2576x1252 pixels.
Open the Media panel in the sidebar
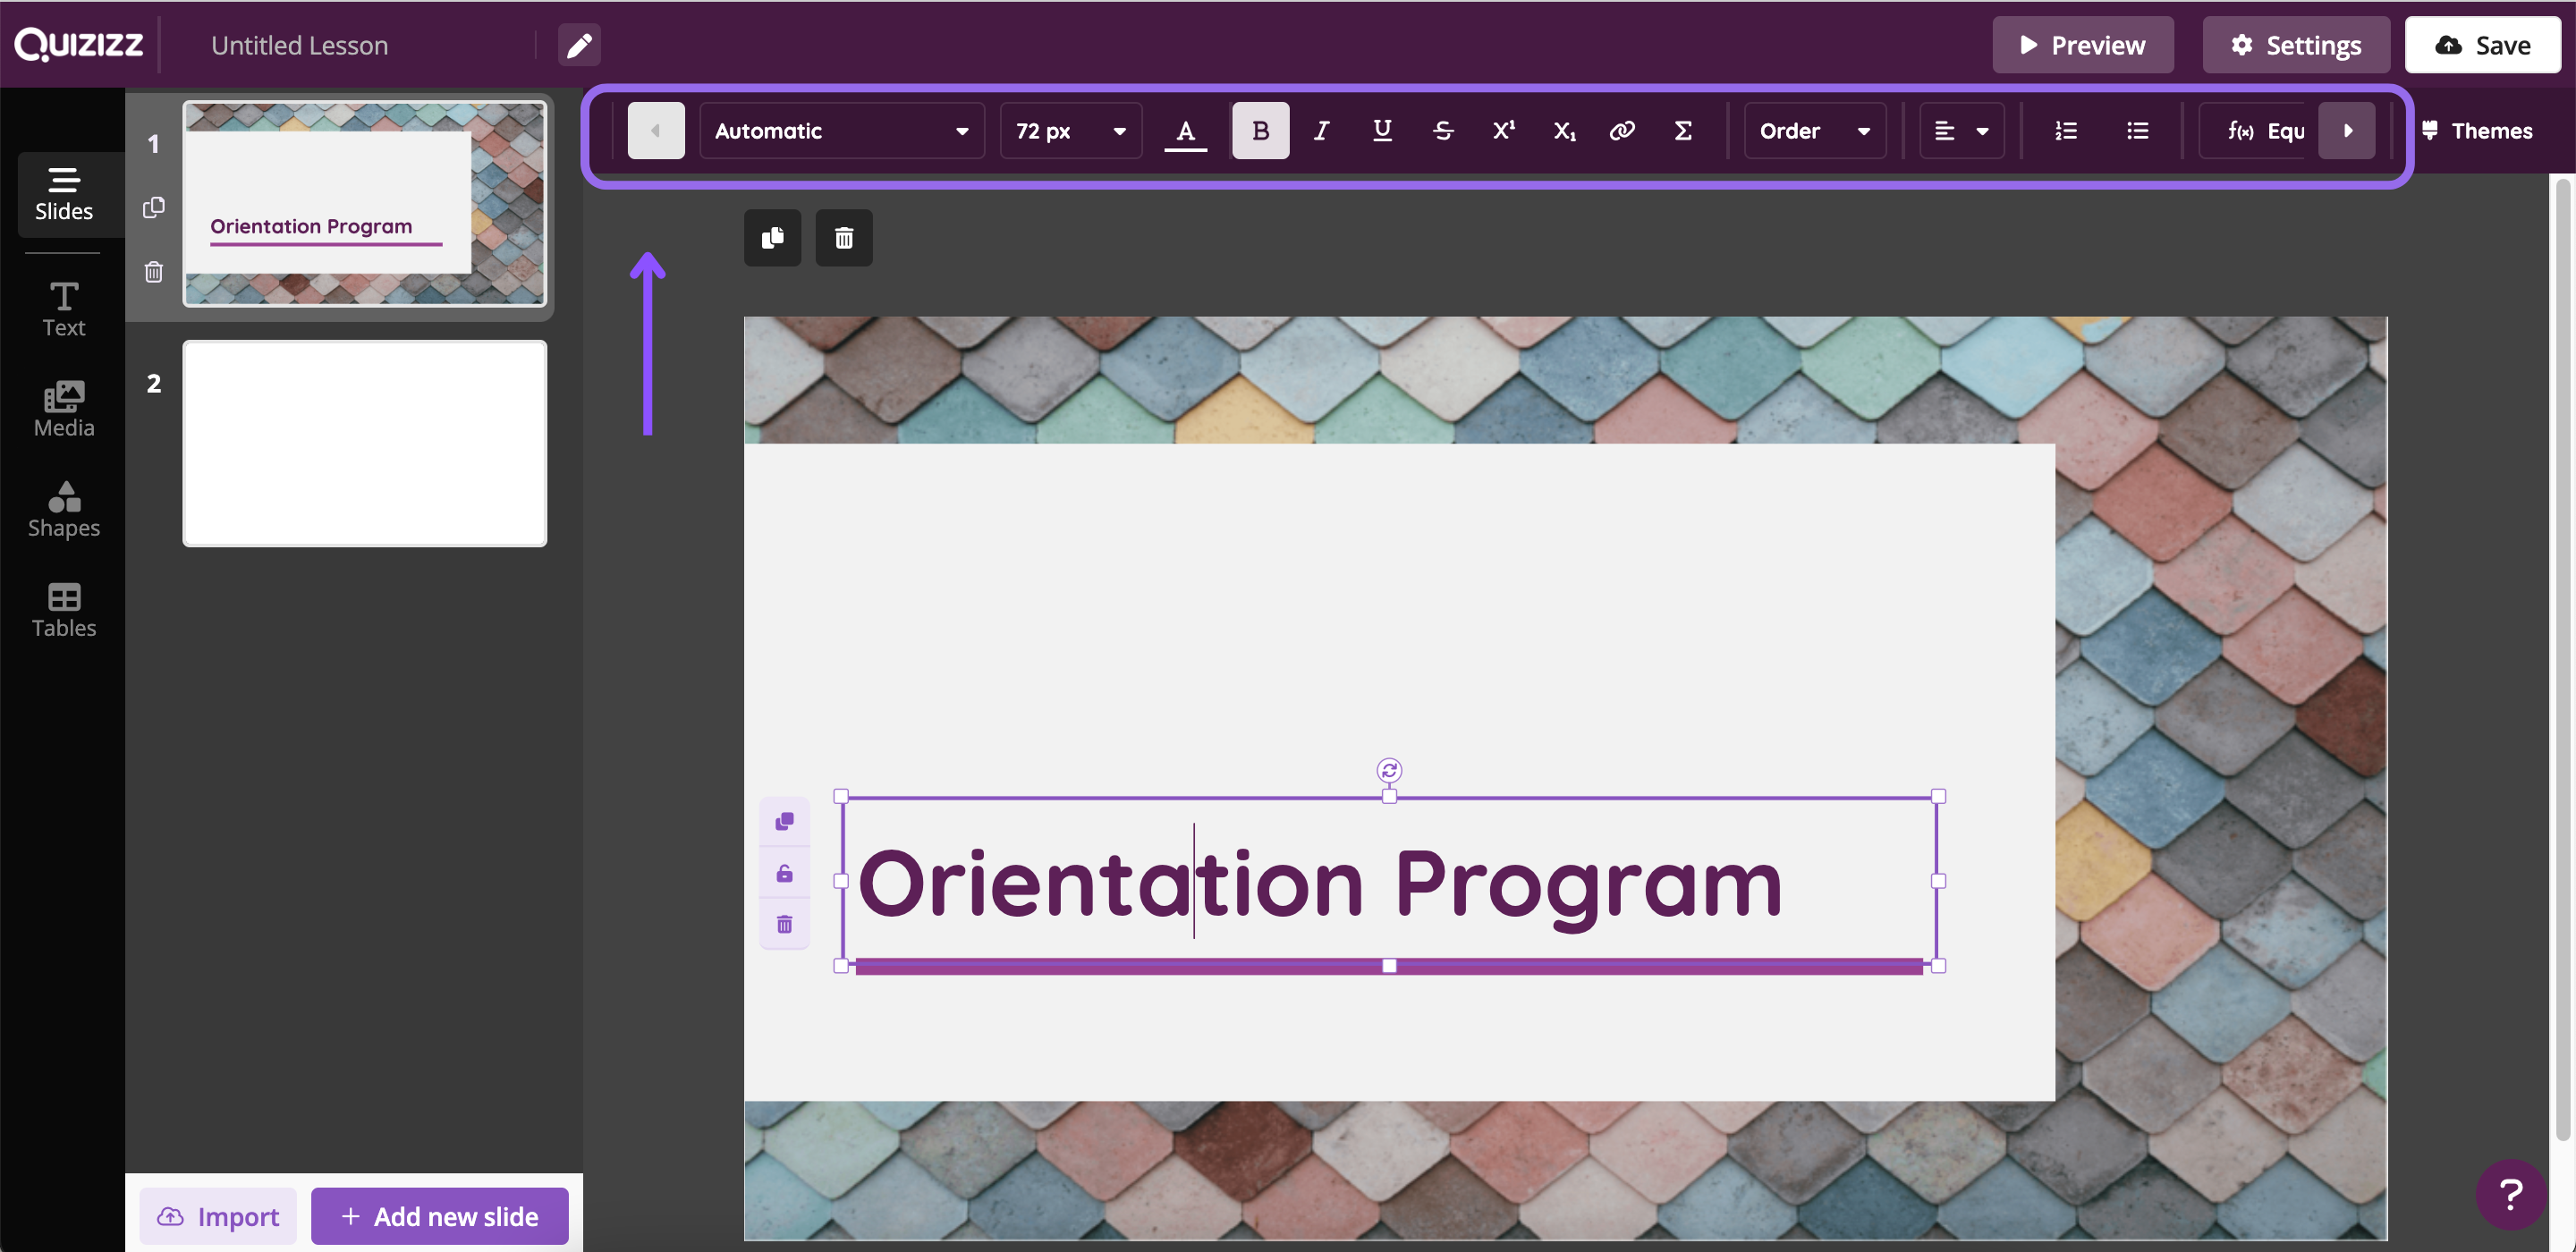click(x=64, y=409)
